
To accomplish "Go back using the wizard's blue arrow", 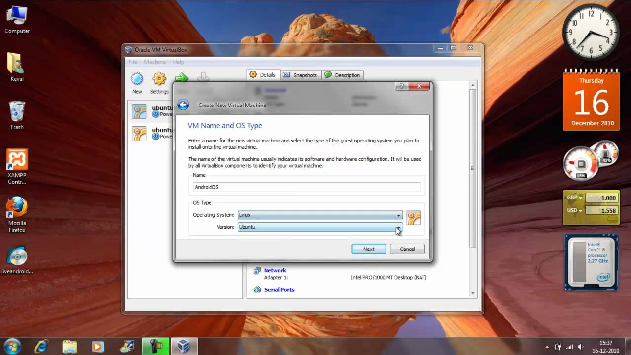I will click(183, 105).
